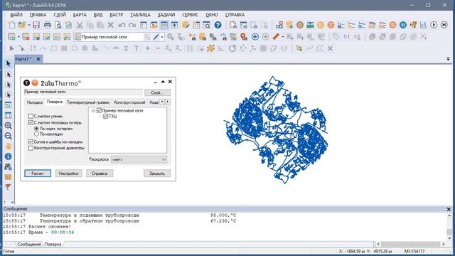
Task: Open dropdown arrow next to Open folder icon
Action: coord(29,26)
